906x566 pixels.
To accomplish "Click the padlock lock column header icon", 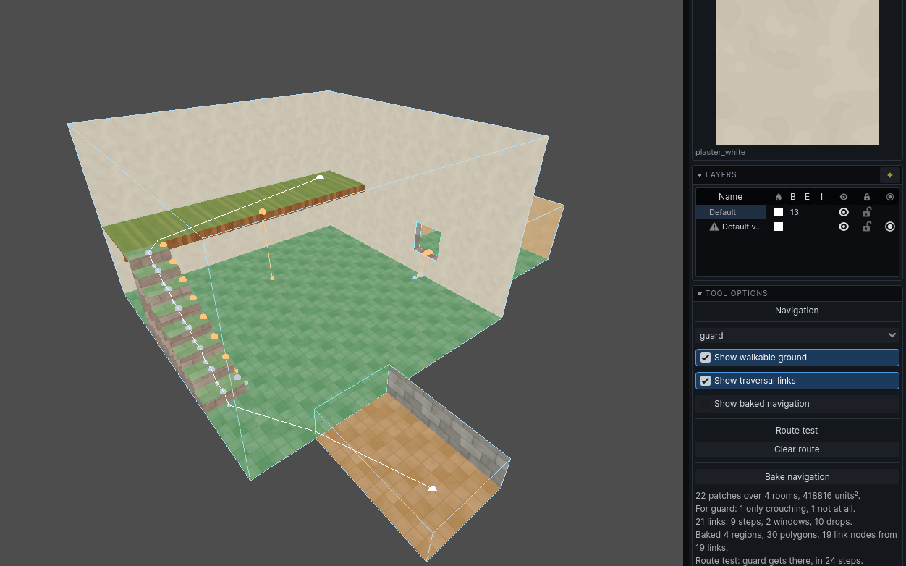I will 867,197.
